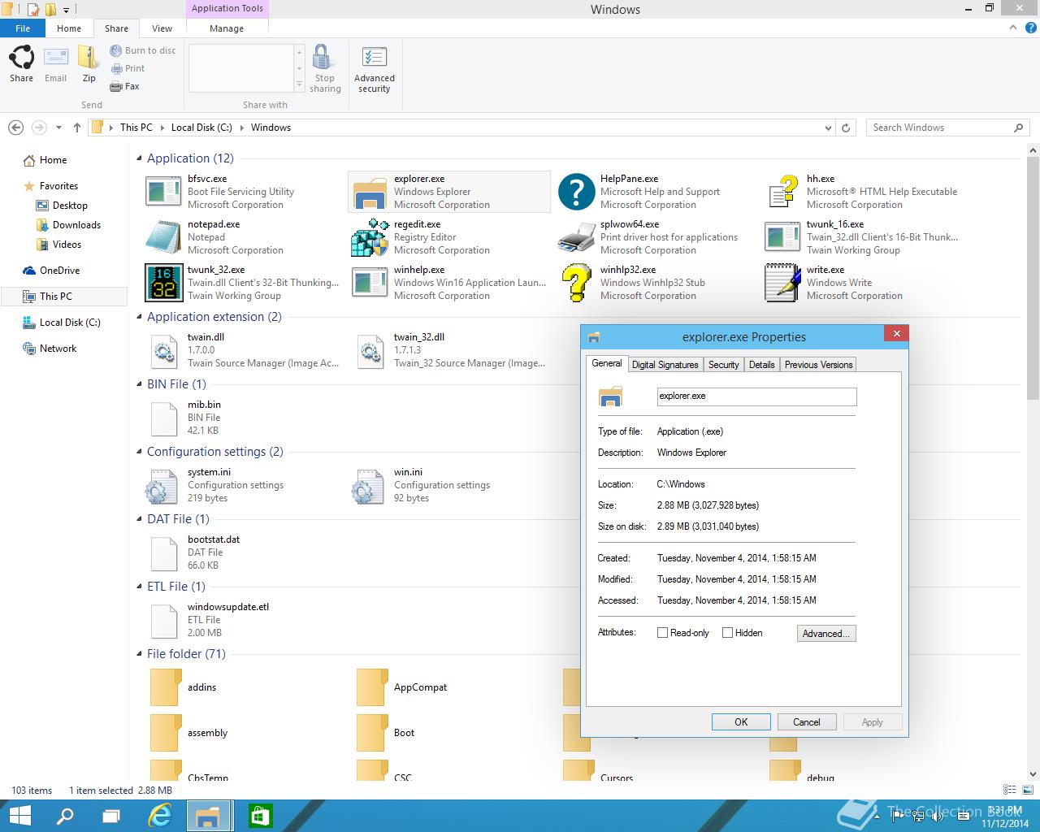This screenshot has height=832, width=1040.
Task: Select the twain.dll file icon
Action: click(x=163, y=351)
